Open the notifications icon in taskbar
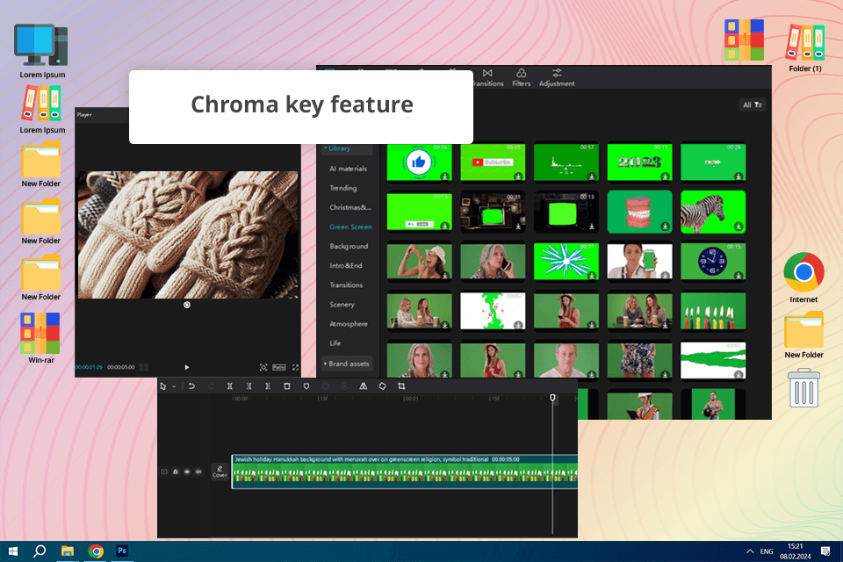This screenshot has width=843, height=562. pyautogui.click(x=825, y=551)
